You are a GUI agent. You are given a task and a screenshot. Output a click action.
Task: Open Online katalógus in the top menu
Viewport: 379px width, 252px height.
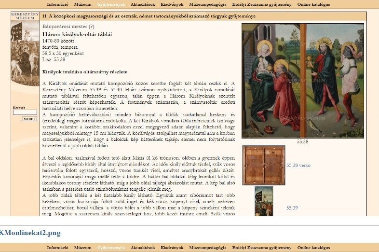313,4
